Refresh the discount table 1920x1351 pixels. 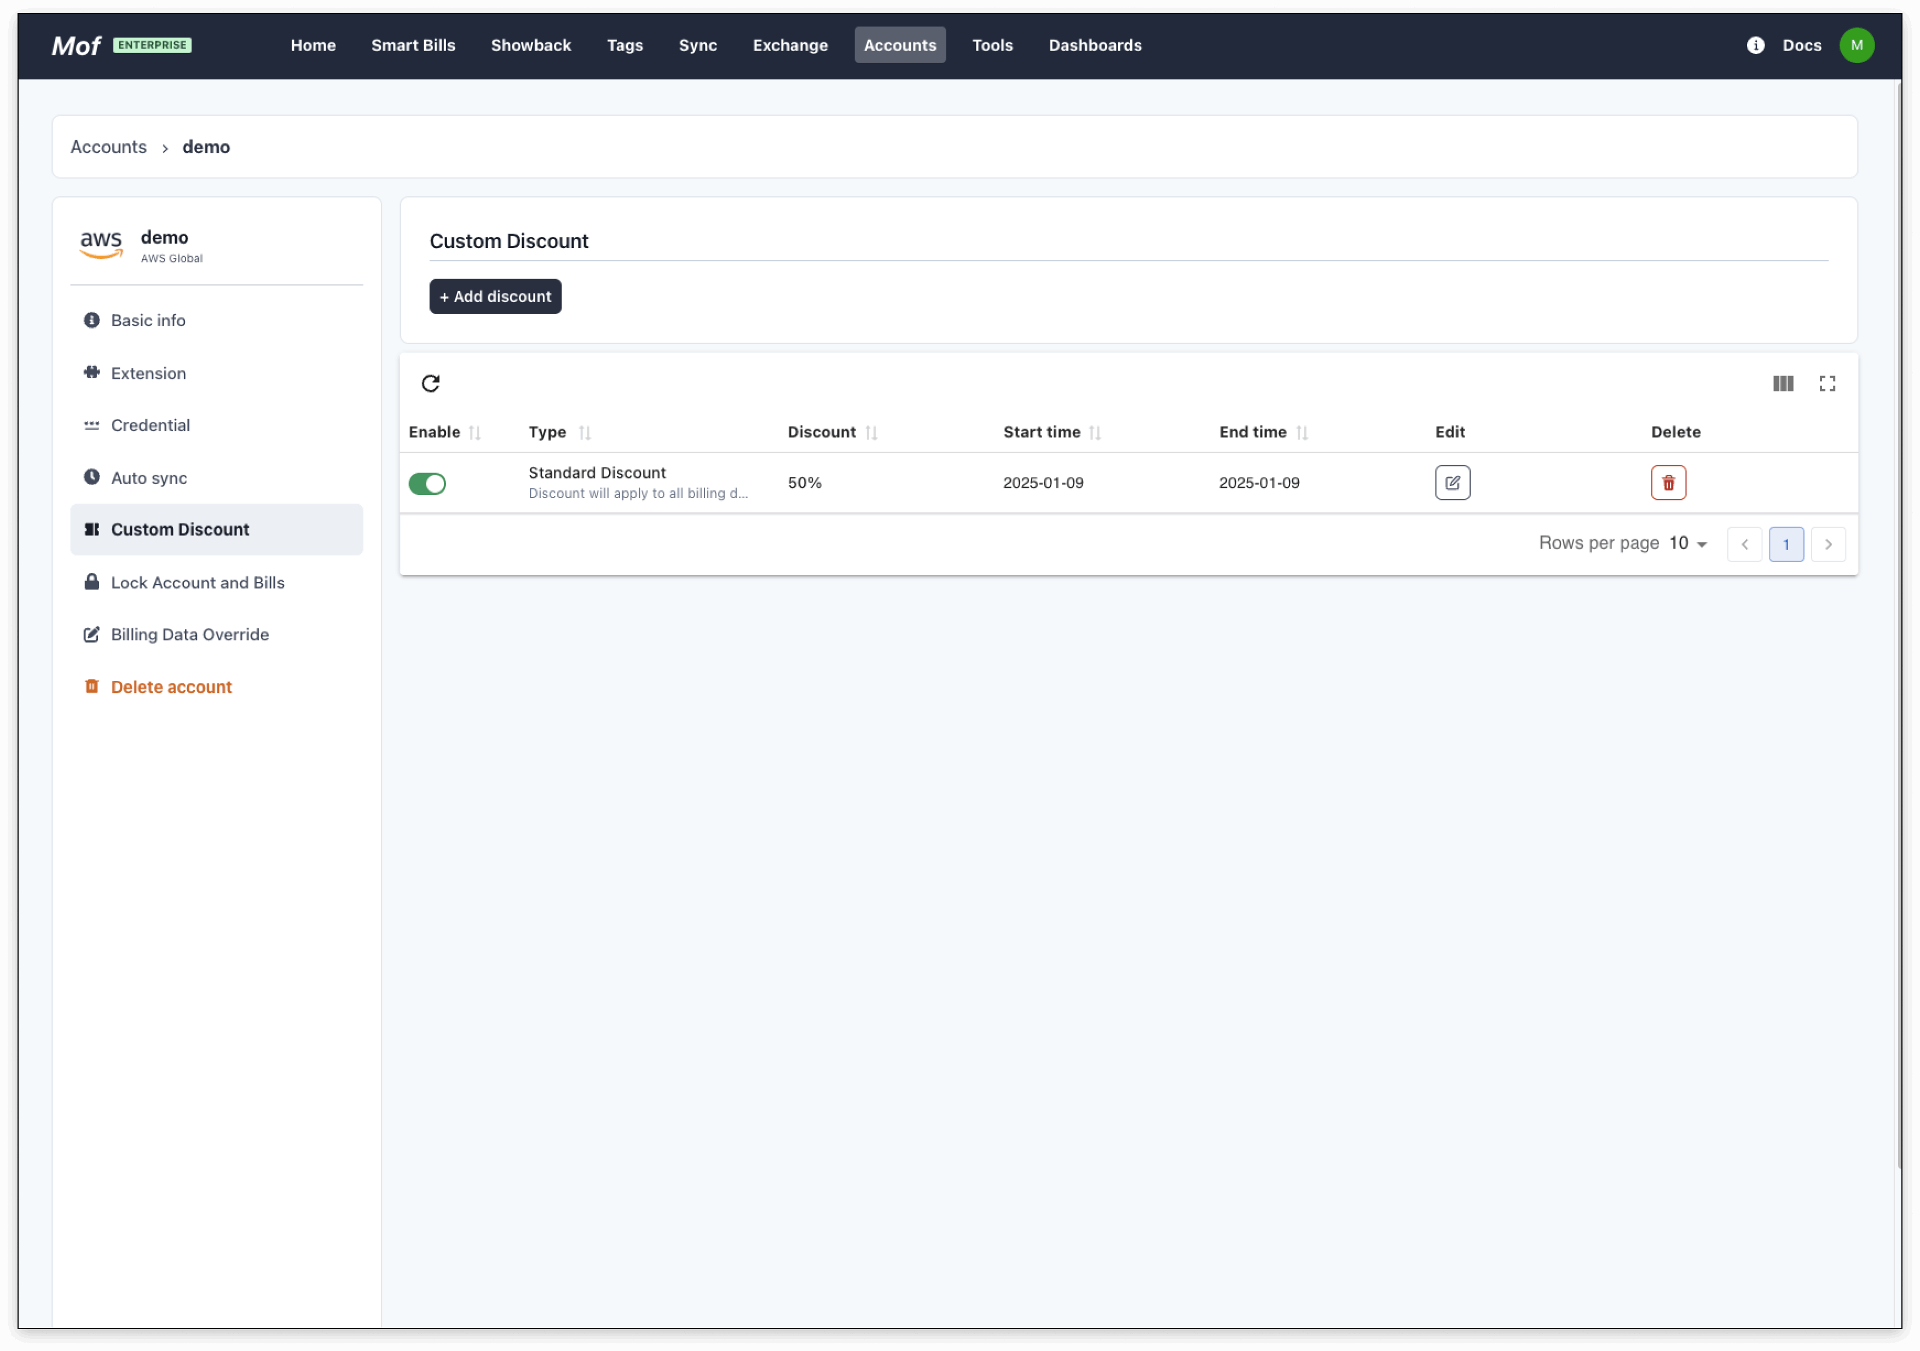click(x=431, y=383)
